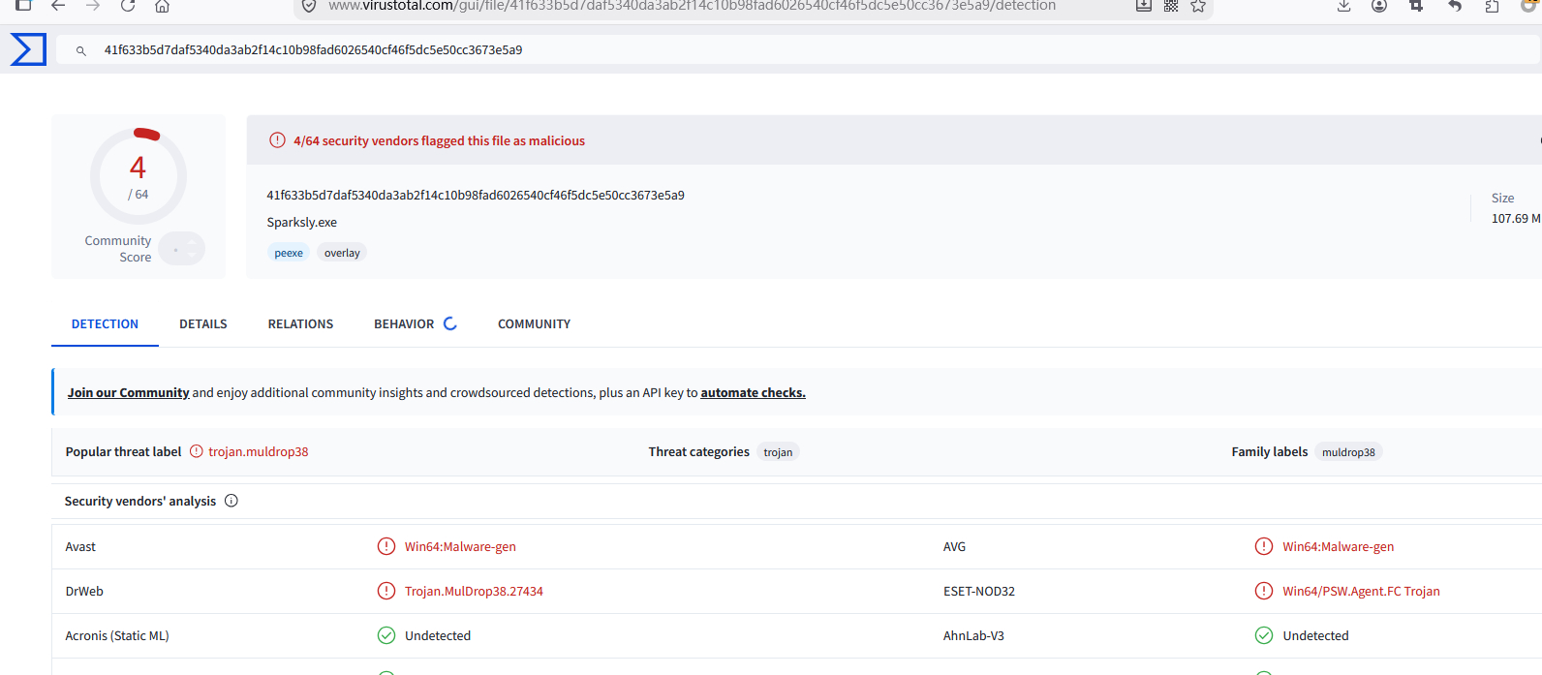Click the search magnifier icon
Viewport: 1542px width, 675px height.
81,50
